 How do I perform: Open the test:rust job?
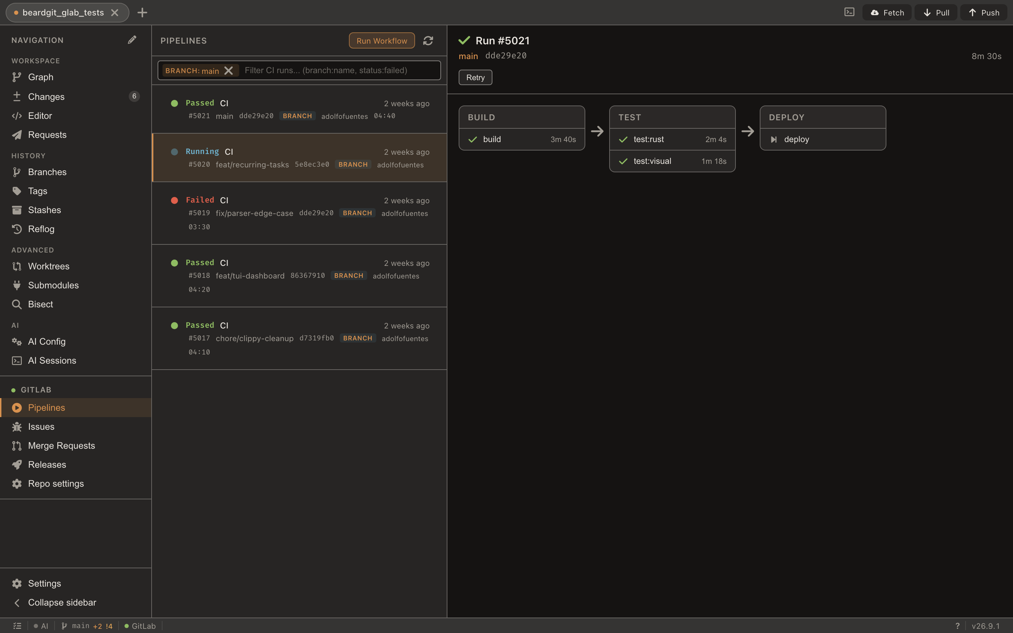click(672, 139)
